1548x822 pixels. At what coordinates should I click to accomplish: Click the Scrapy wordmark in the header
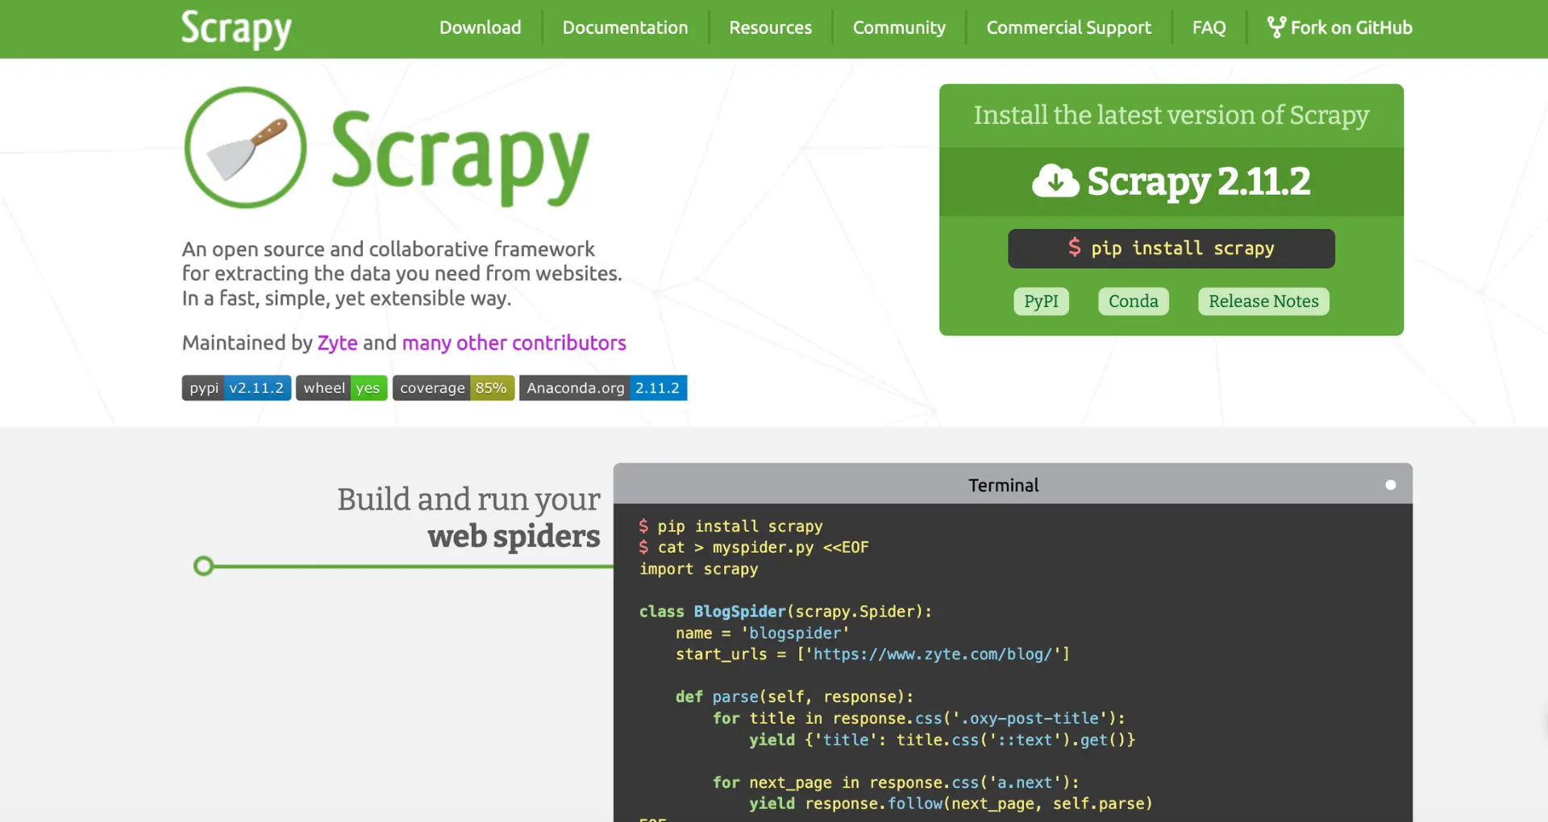[236, 29]
